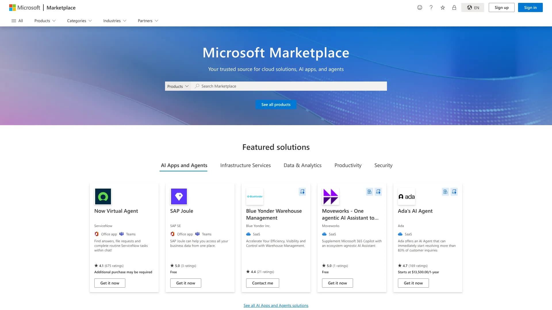Open help via the question mark icon
Image resolution: width=552 pixels, height=310 pixels.
431,7
